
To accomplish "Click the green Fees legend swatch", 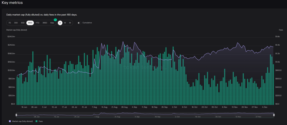I will (36, 121).
